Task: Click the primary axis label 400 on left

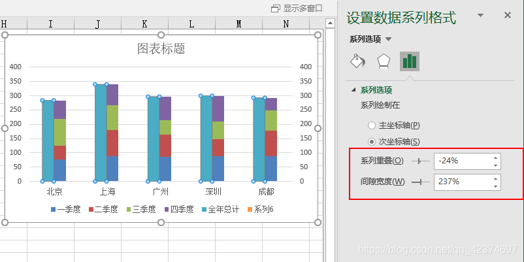Action: [x=16, y=67]
